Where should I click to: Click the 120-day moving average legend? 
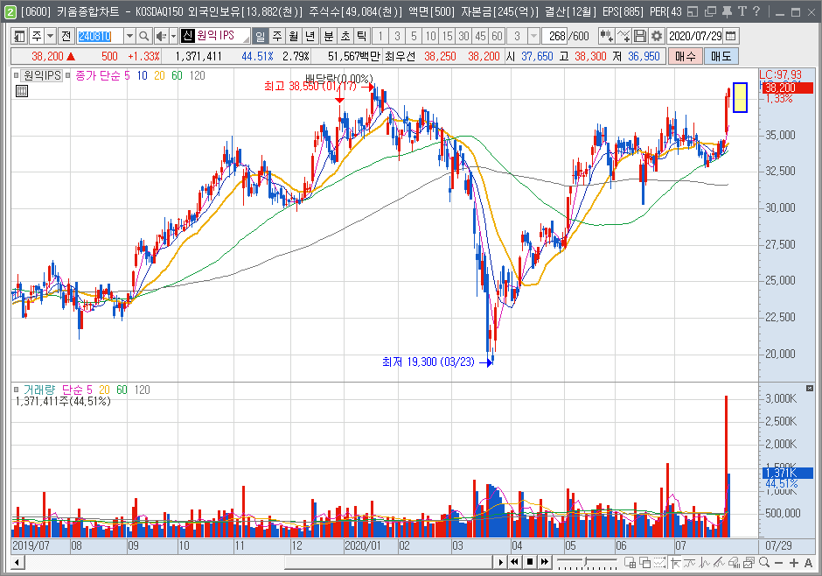coord(197,75)
